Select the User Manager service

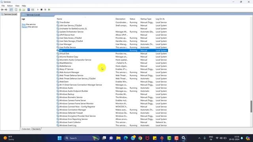point(112,44)
